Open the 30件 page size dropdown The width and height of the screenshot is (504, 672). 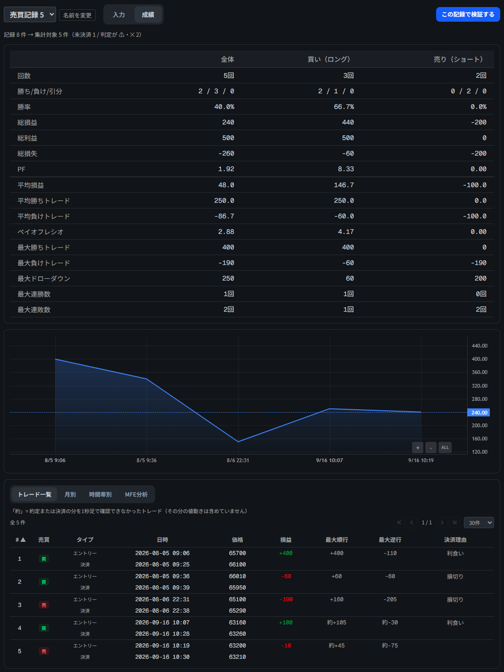(x=479, y=523)
